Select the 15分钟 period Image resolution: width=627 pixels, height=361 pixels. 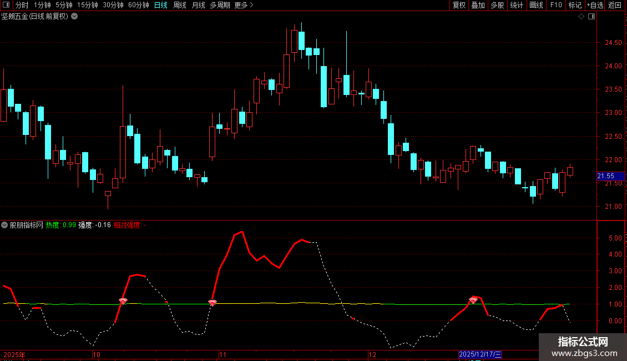coord(88,5)
